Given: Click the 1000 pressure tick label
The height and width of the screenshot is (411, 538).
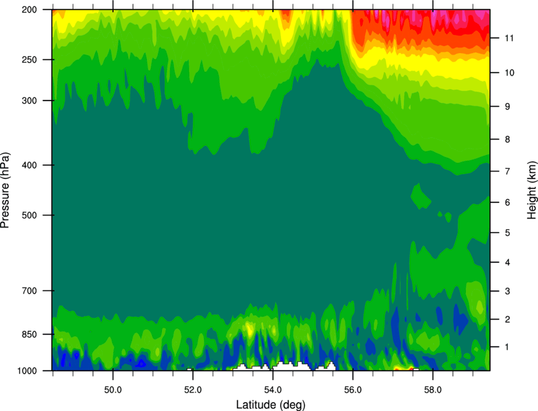Looking at the screenshot, I should 27,371.
